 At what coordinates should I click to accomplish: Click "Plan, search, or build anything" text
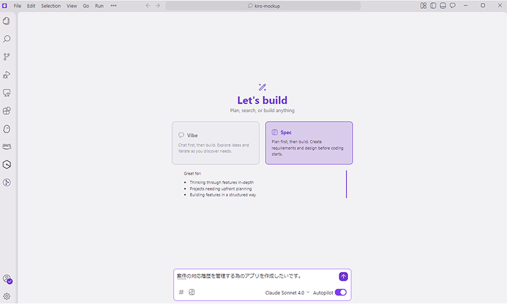pos(262,111)
